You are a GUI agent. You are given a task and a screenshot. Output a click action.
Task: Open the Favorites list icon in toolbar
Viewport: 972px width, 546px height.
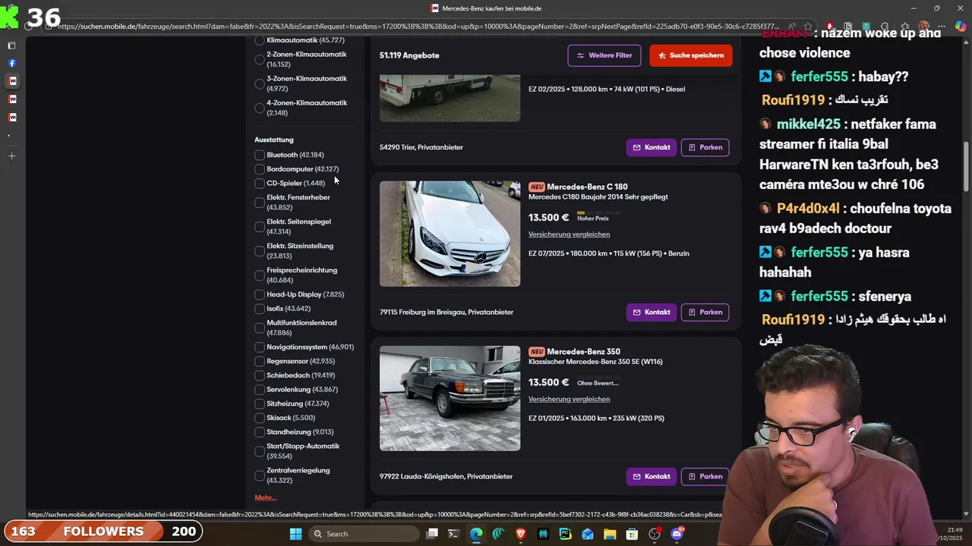point(904,27)
